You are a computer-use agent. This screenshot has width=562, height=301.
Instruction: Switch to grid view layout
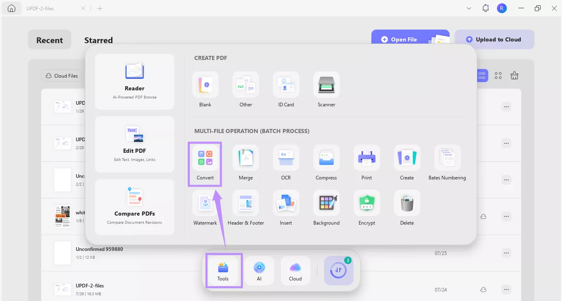coord(498,76)
